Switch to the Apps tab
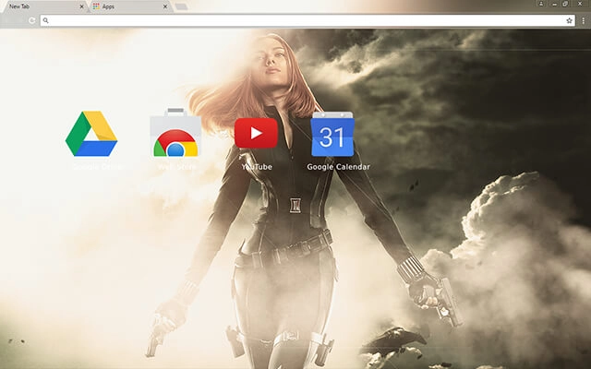 coord(130,6)
